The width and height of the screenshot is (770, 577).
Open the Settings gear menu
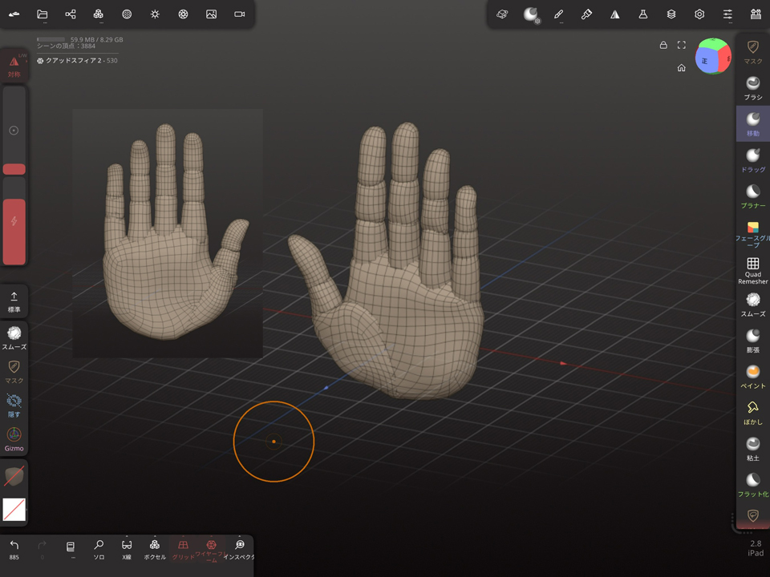699,14
